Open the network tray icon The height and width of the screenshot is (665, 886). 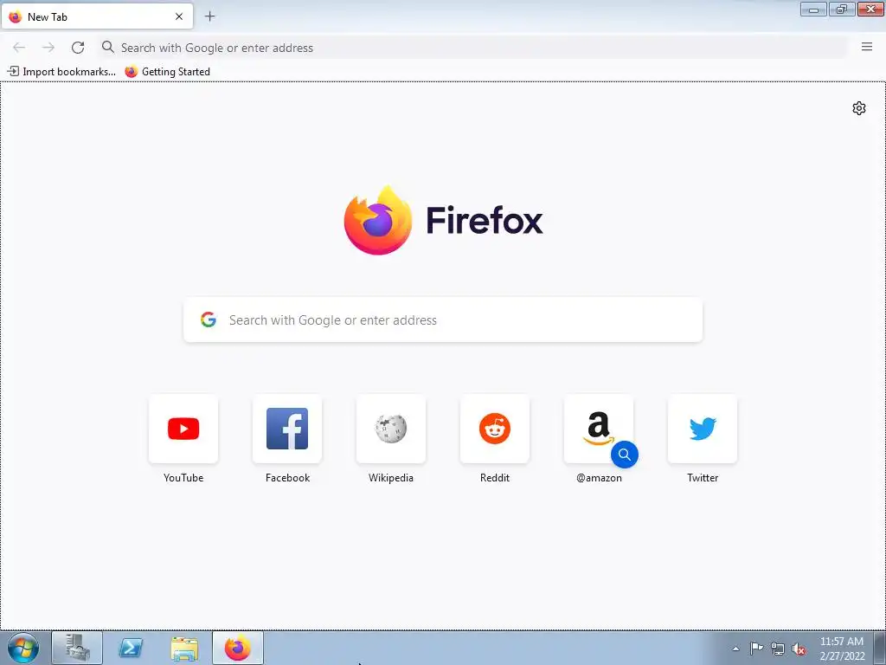click(x=778, y=649)
